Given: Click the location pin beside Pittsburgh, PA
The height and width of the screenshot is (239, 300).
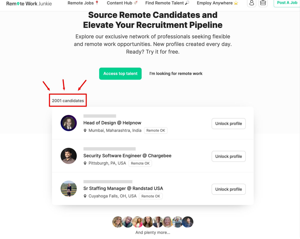Looking at the screenshot, I should (x=85, y=163).
